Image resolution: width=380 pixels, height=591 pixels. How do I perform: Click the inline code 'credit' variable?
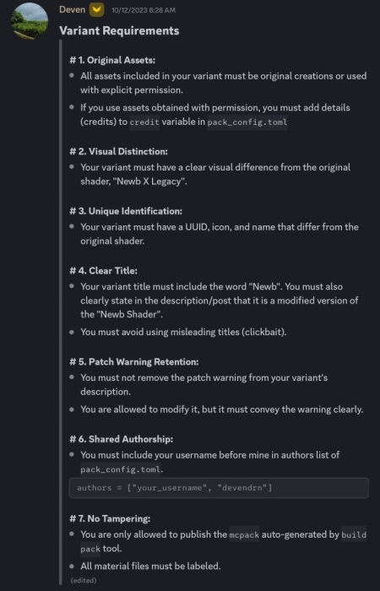tap(144, 122)
